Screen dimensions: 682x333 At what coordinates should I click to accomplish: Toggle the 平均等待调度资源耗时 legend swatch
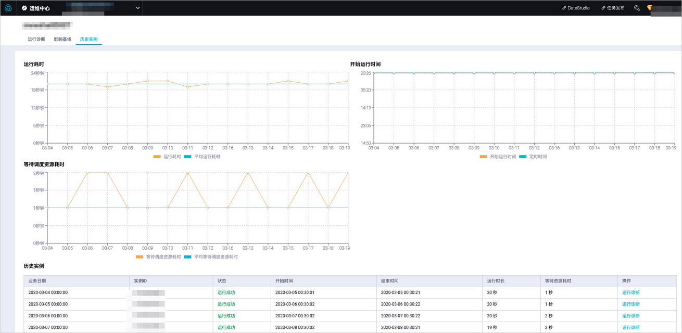pyautogui.click(x=188, y=257)
